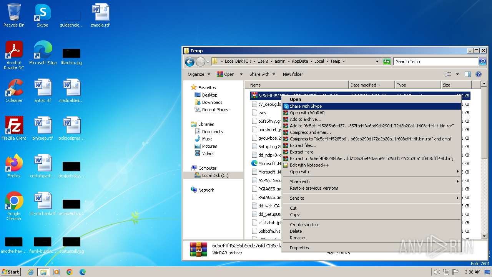Select Desktop under Favorites
This screenshot has width=492, height=277.
[209, 95]
